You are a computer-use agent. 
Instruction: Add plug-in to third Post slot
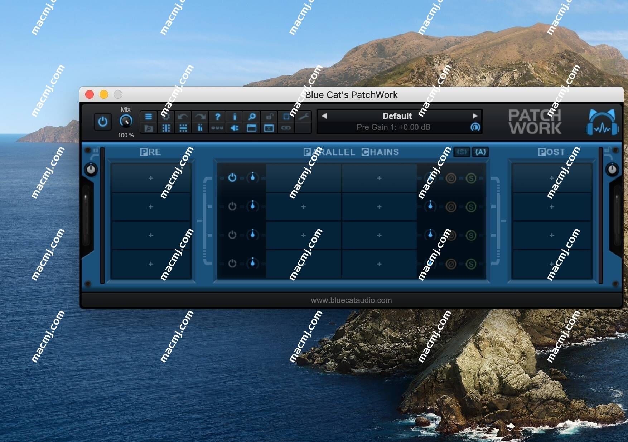552,235
